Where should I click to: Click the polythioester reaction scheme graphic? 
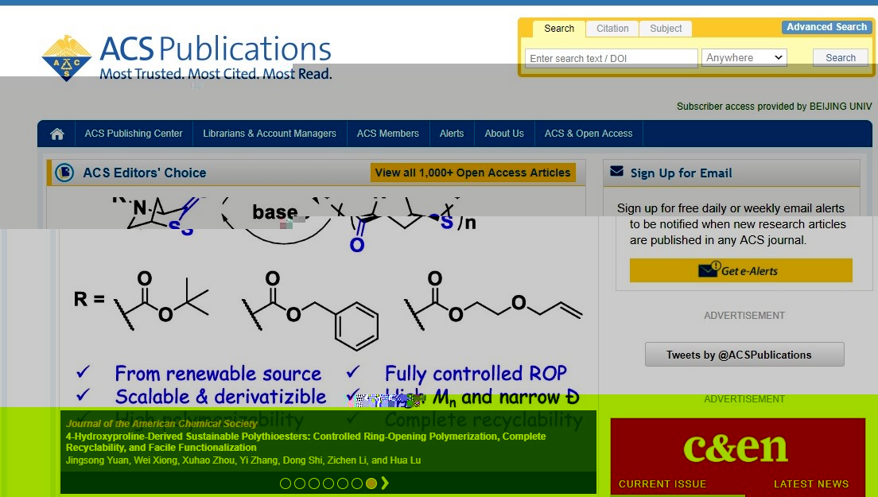[328, 302]
